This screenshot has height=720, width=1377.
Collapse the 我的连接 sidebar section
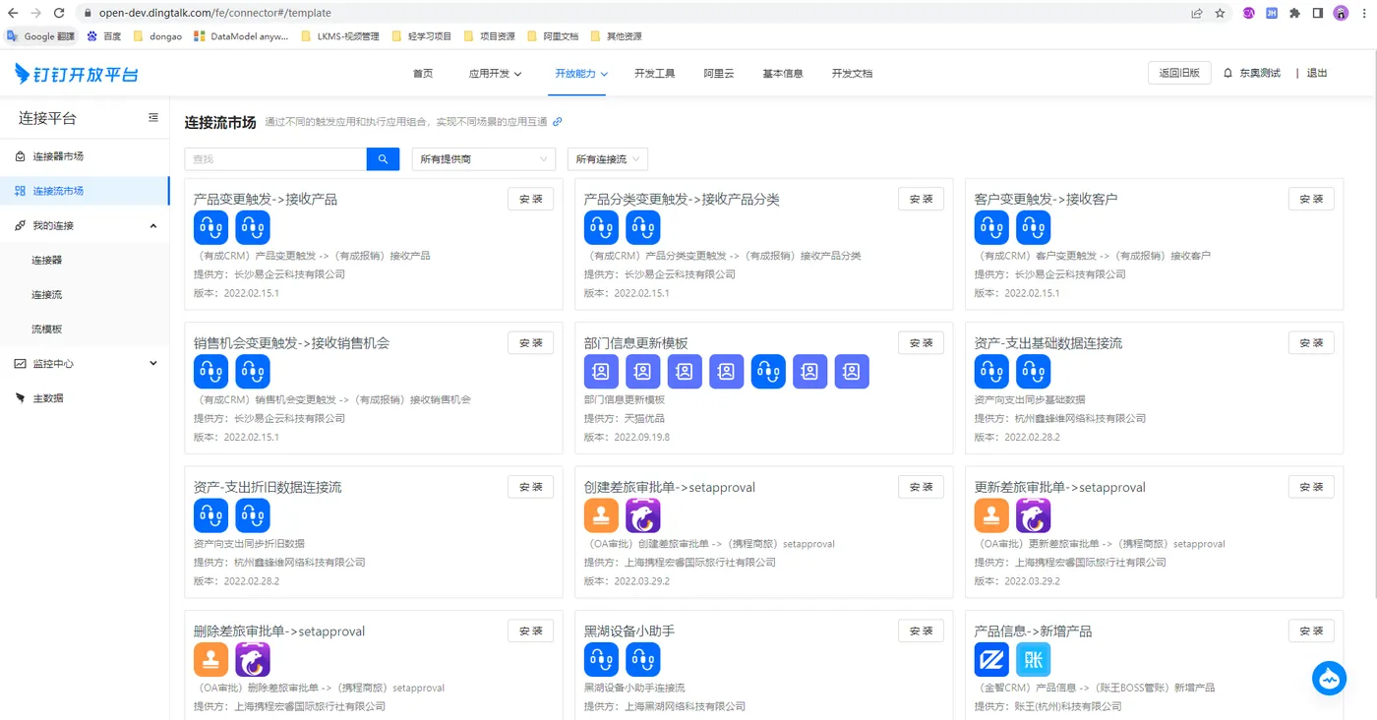(x=85, y=225)
